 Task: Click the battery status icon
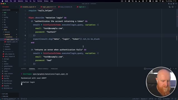coord(156,1)
